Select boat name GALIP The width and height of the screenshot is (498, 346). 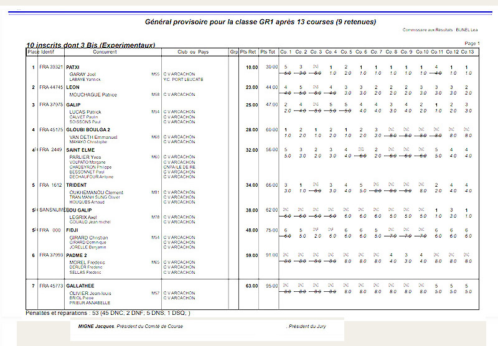click(x=73, y=105)
